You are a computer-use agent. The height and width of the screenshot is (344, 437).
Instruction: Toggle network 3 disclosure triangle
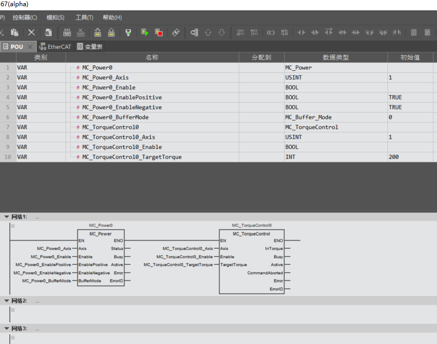tap(7, 328)
